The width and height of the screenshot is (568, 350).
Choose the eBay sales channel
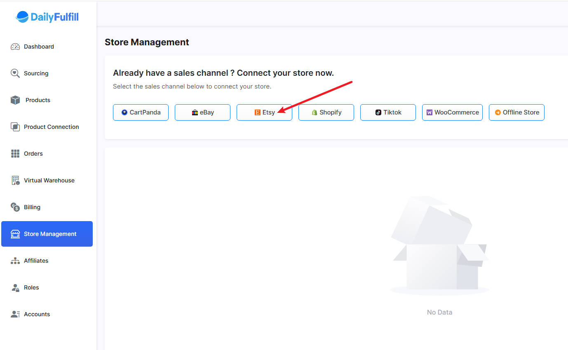[x=202, y=112]
